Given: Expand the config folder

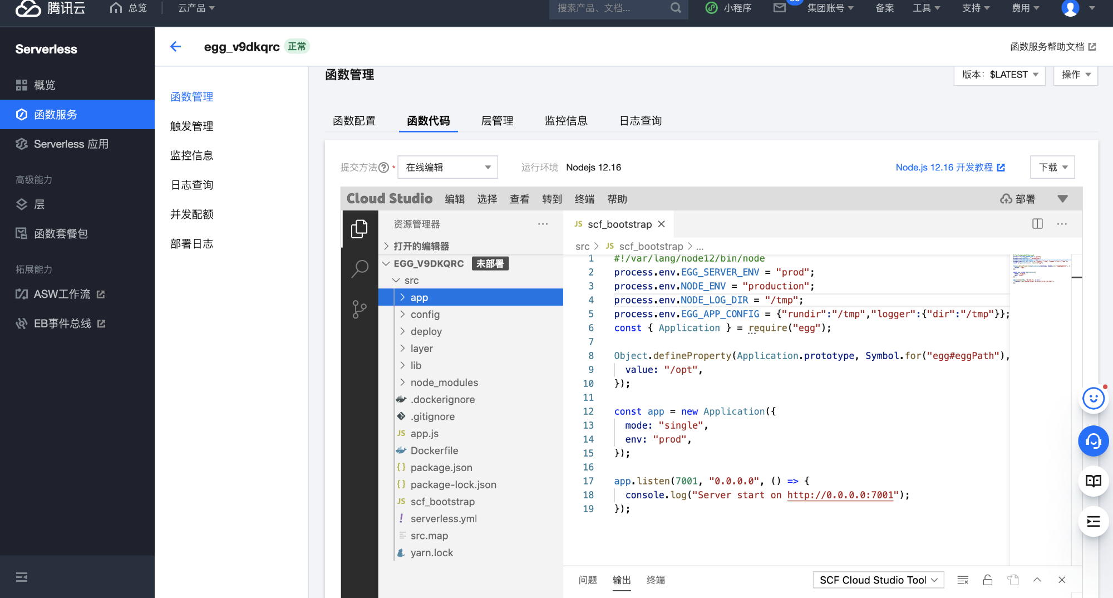Looking at the screenshot, I should (x=402, y=315).
